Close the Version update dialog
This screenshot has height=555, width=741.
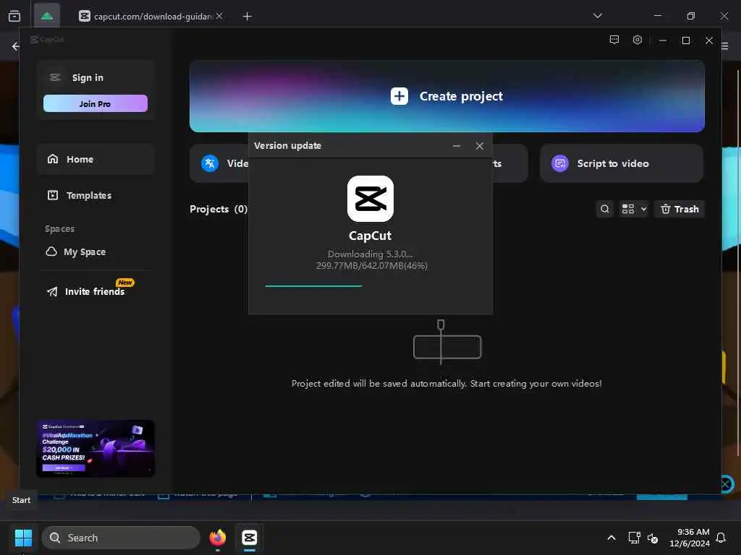pyautogui.click(x=480, y=146)
